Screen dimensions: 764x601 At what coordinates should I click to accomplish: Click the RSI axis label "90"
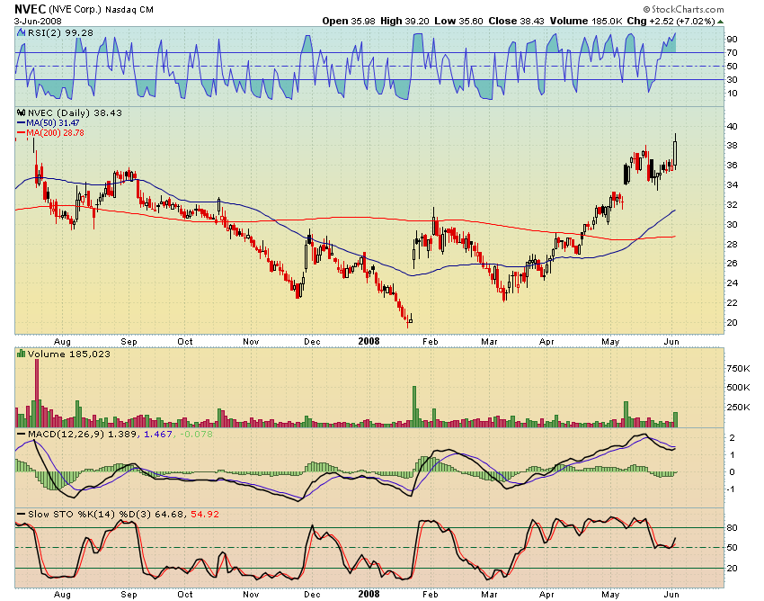(732, 39)
